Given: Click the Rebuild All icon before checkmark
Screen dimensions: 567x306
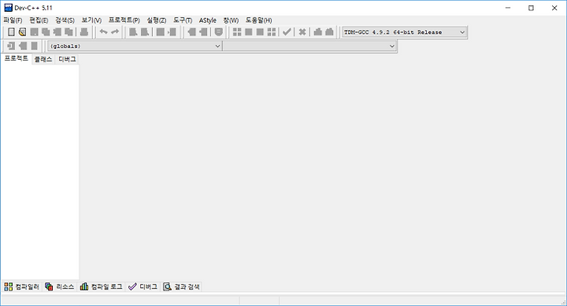Looking at the screenshot, I should 272,32.
